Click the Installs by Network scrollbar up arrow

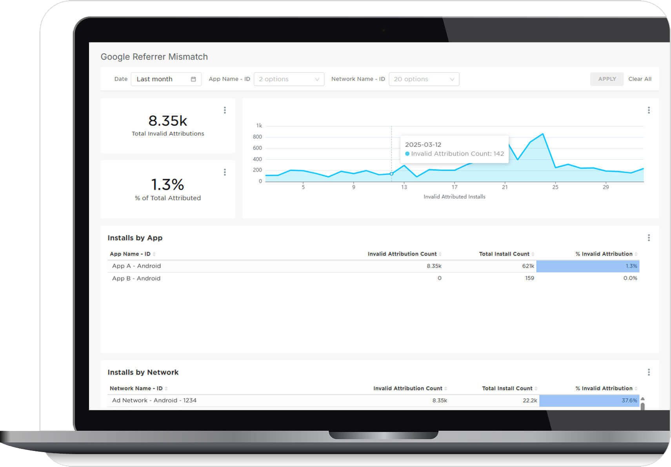pyautogui.click(x=642, y=399)
